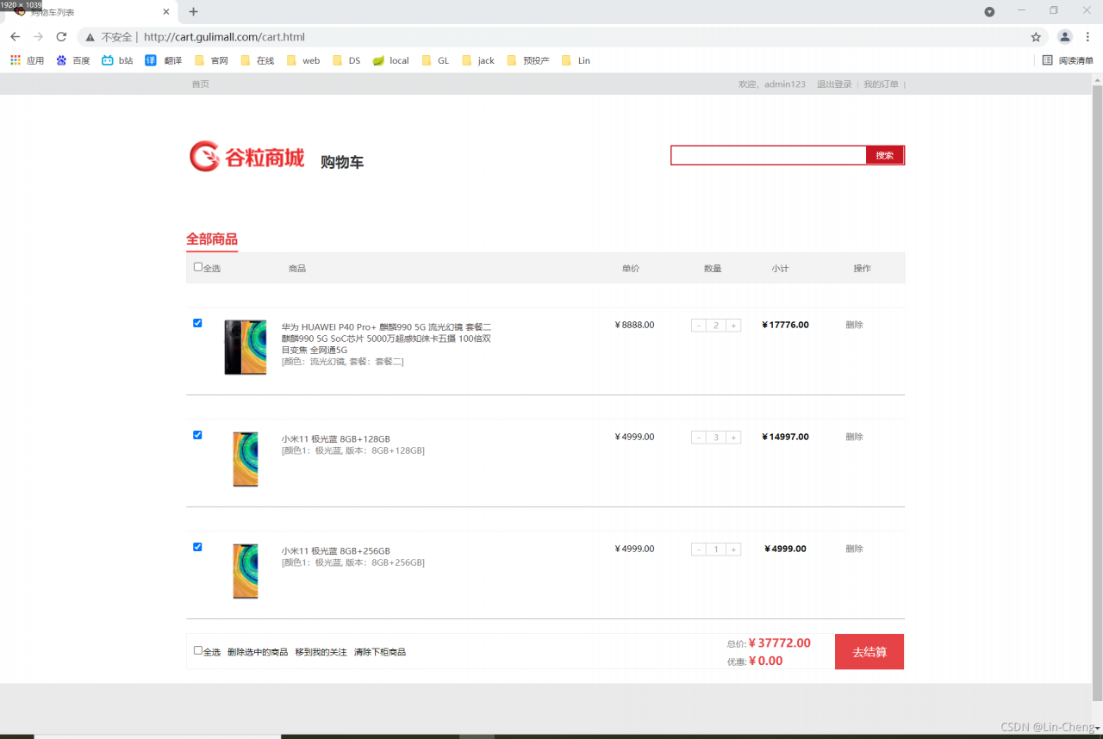
Task: Open the local bookmark
Action: [390, 60]
